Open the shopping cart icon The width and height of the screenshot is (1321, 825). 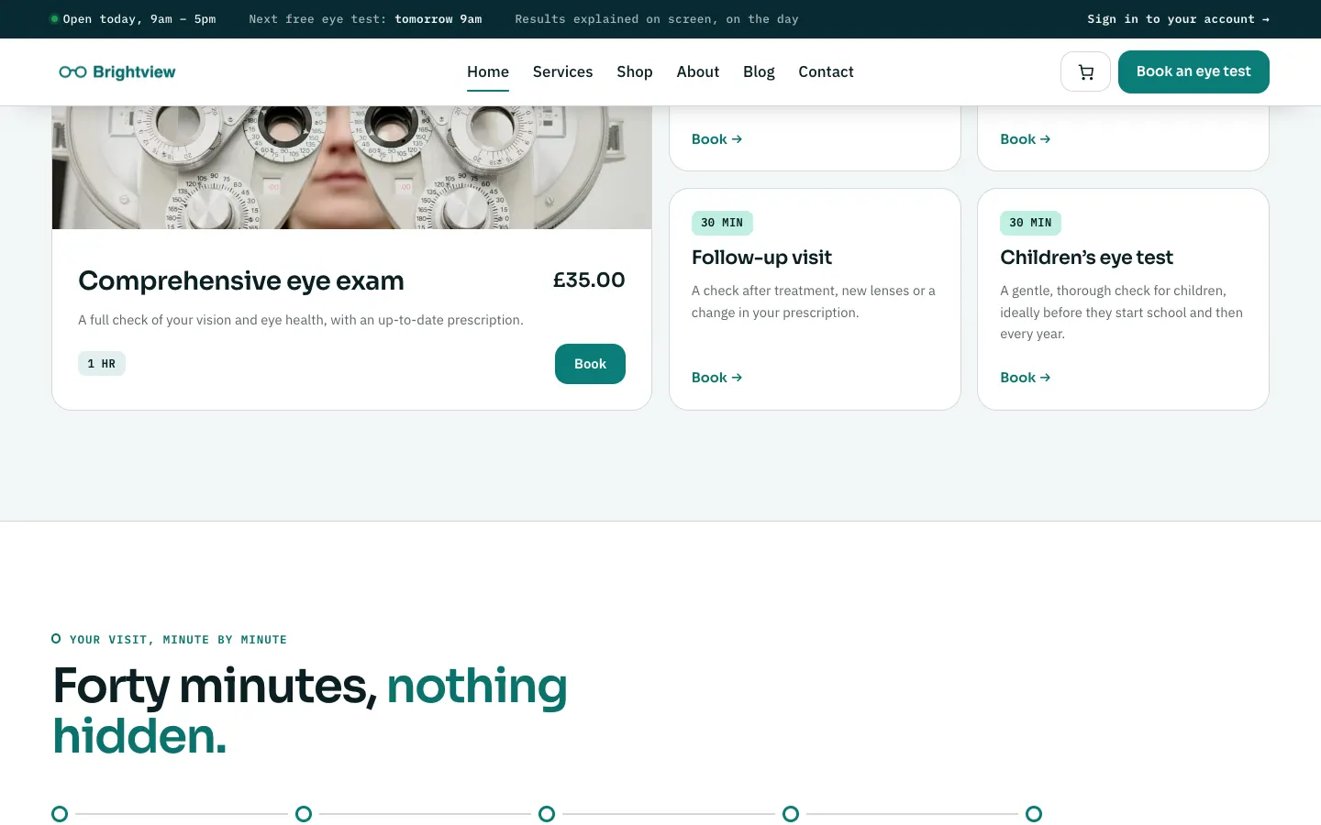1085,71
